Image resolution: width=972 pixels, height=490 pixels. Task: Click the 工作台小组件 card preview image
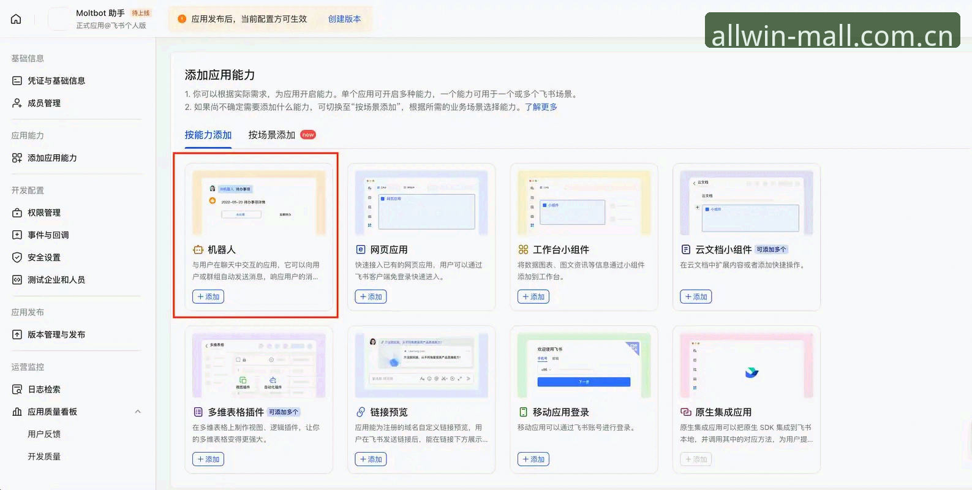(x=584, y=203)
